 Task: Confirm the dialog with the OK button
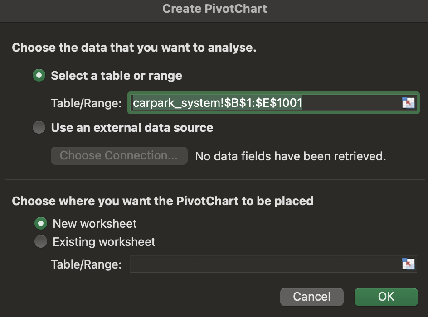pyautogui.click(x=386, y=297)
